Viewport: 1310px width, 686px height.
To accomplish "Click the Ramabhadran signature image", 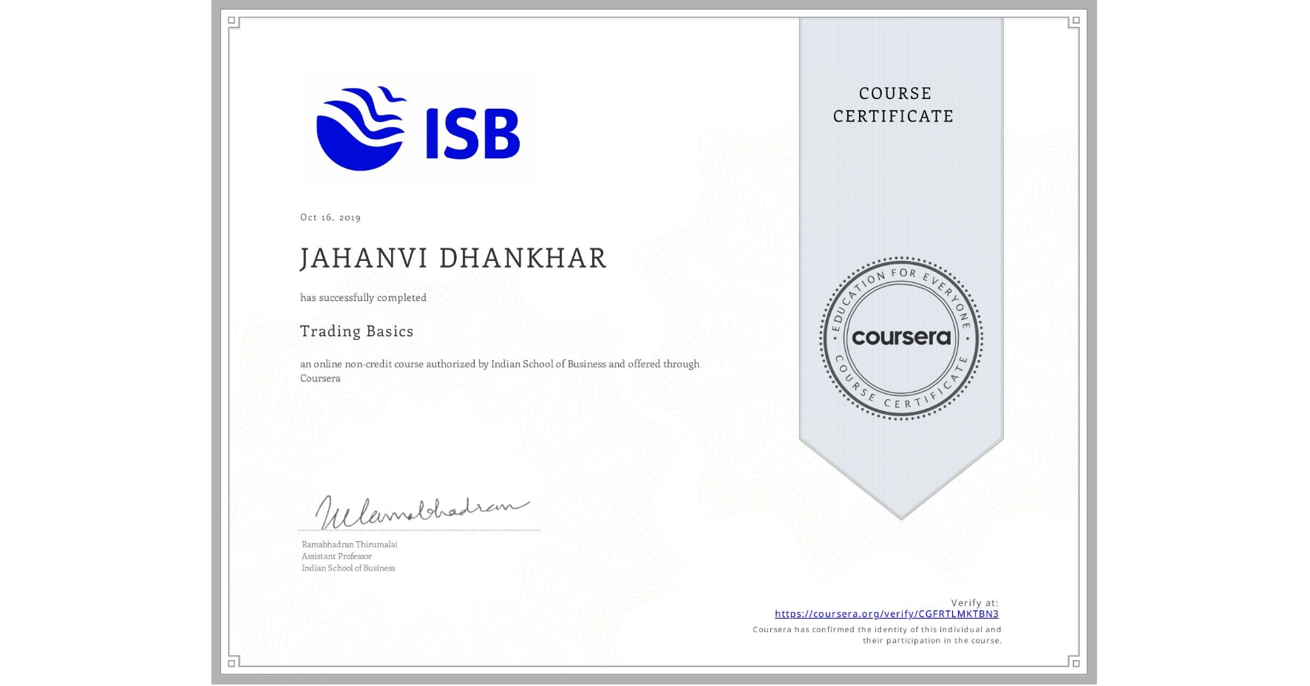I will (422, 511).
